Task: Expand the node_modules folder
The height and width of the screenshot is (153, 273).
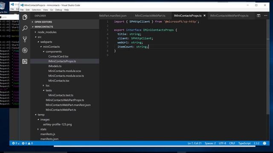Action: (x=47, y=32)
